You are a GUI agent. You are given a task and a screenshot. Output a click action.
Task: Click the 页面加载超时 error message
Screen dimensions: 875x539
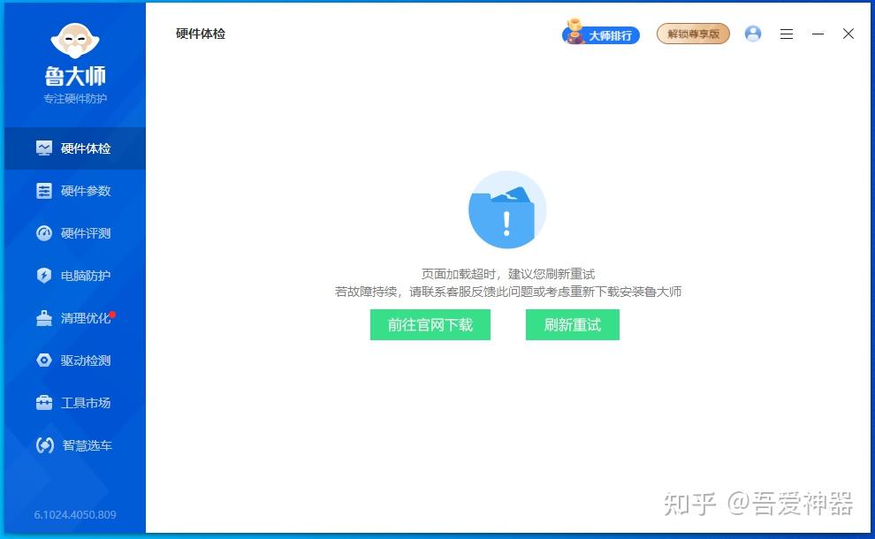(508, 274)
